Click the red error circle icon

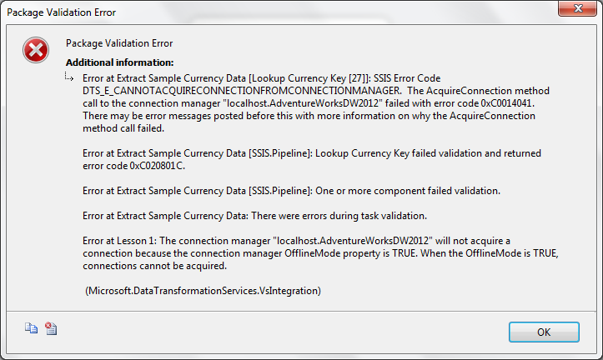click(36, 50)
